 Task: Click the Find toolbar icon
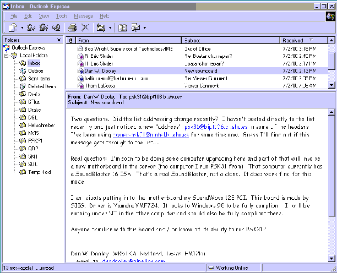click(135, 28)
